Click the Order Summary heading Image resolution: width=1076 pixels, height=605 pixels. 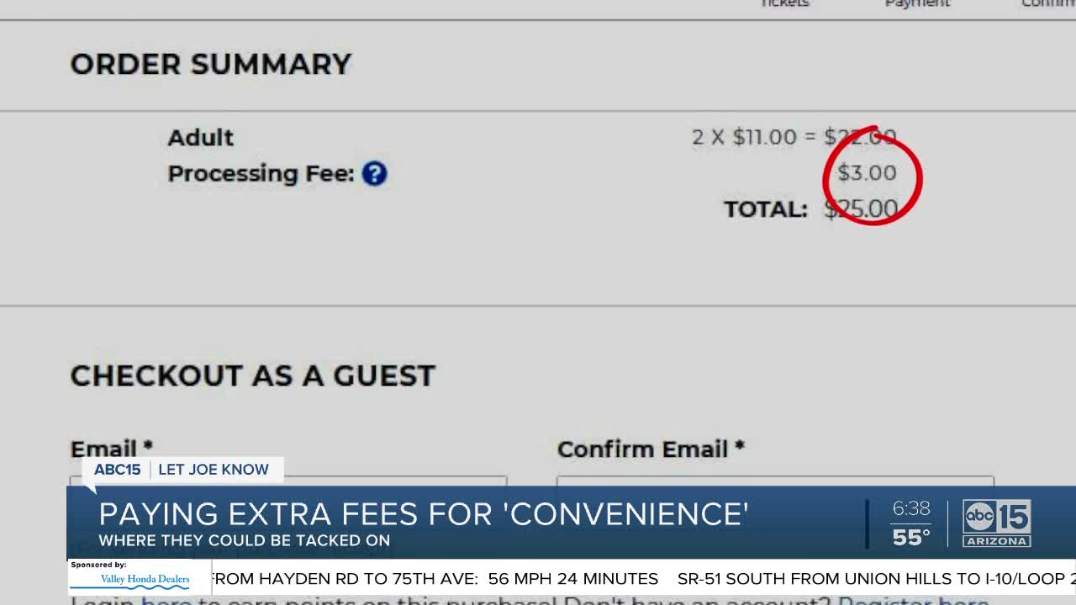click(x=210, y=65)
